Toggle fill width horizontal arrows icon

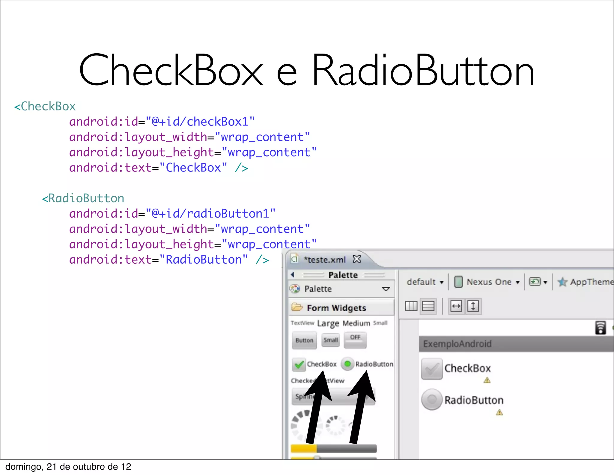[x=456, y=306]
